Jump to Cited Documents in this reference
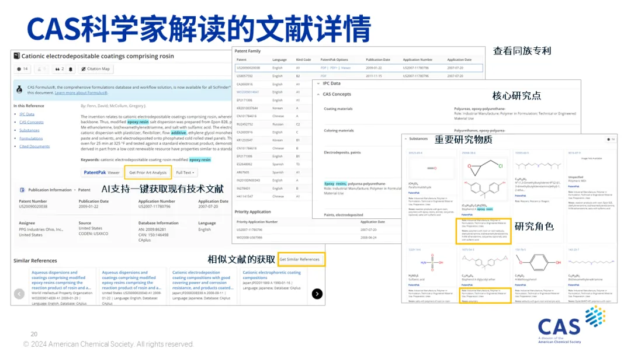Screen dimensions: 631x355 tap(34, 147)
